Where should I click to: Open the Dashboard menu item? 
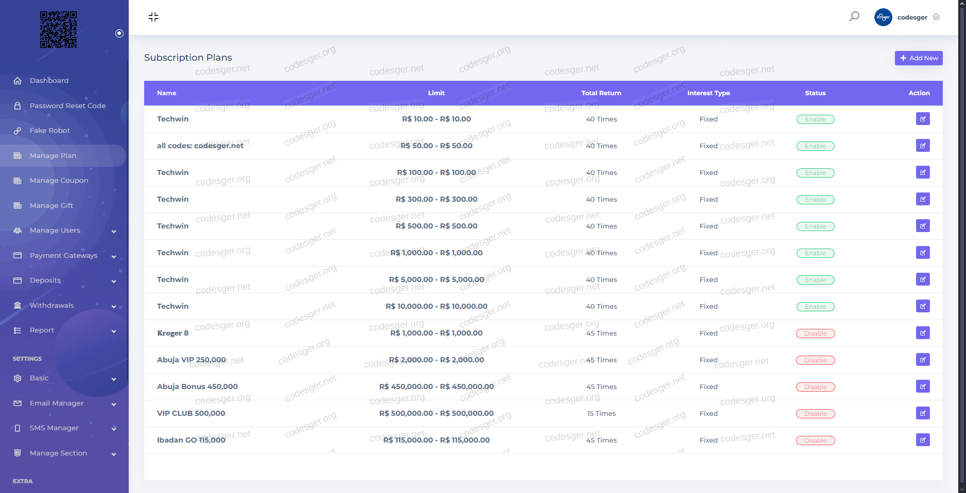(x=49, y=81)
